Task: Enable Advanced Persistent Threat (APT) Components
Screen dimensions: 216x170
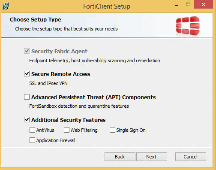Action: tap(27, 97)
